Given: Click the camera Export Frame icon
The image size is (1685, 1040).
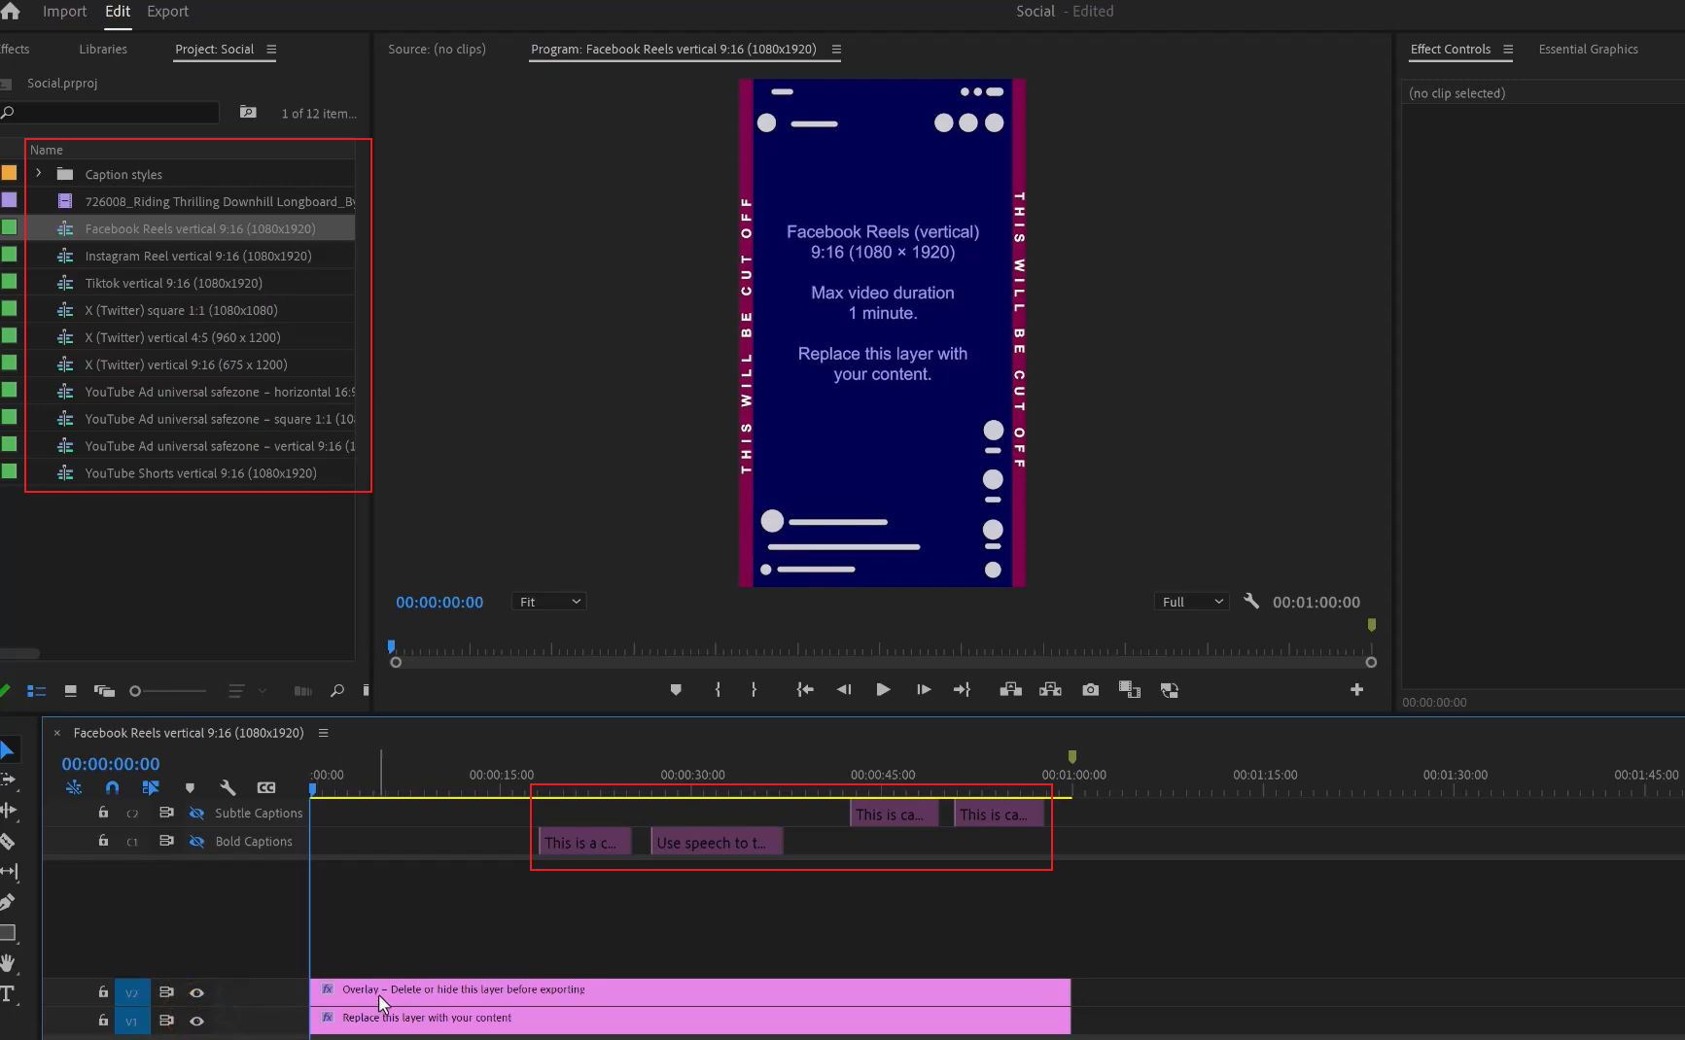Looking at the screenshot, I should coord(1089,689).
